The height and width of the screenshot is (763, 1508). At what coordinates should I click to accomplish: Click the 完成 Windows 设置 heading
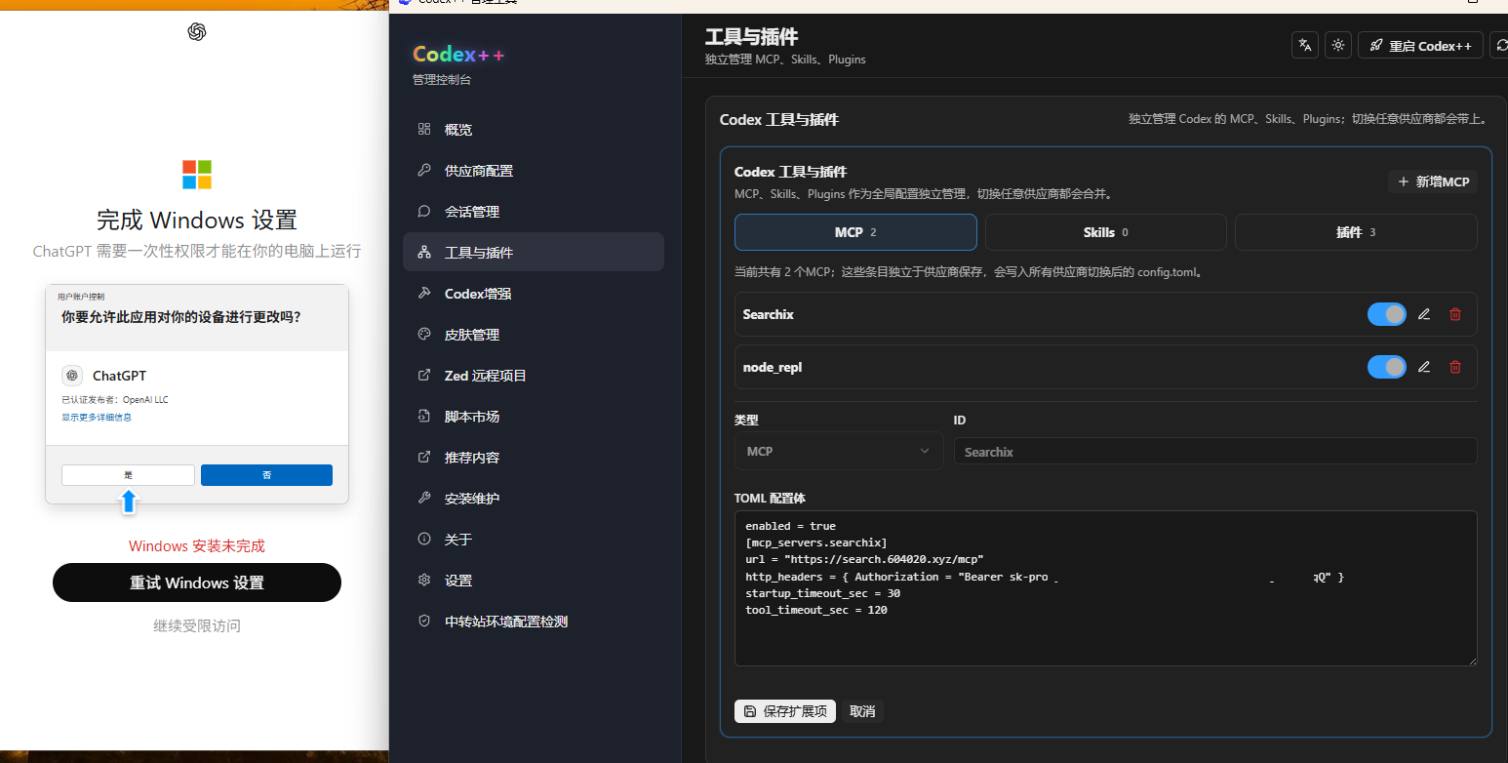click(197, 220)
